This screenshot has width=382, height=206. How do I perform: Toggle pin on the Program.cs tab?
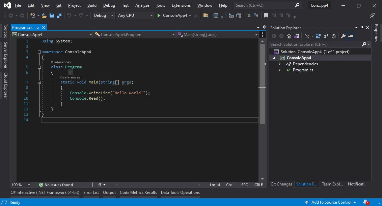37,28
